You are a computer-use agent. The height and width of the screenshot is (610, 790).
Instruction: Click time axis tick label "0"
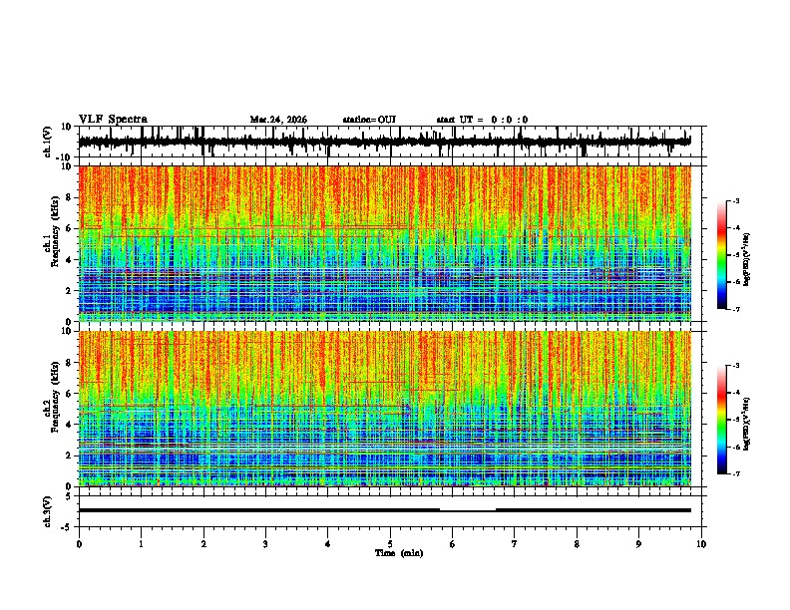point(79,544)
